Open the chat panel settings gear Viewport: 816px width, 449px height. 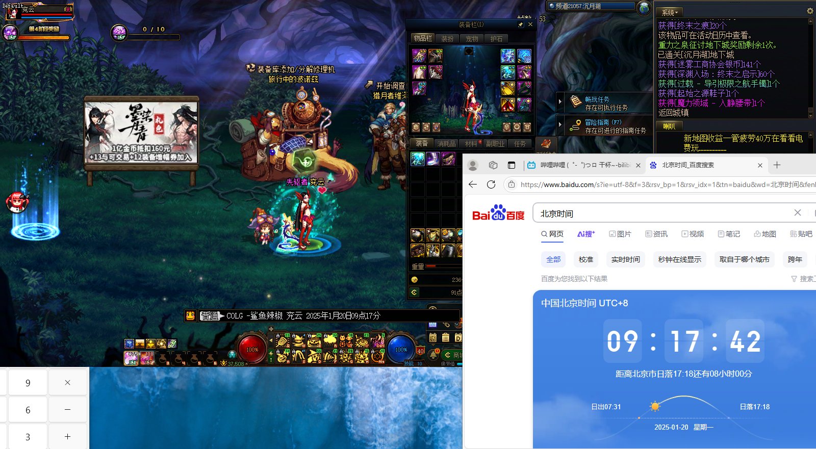point(810,11)
